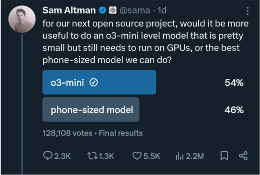Click the 5.5K likes count
260x175 pixels.
[151, 156]
